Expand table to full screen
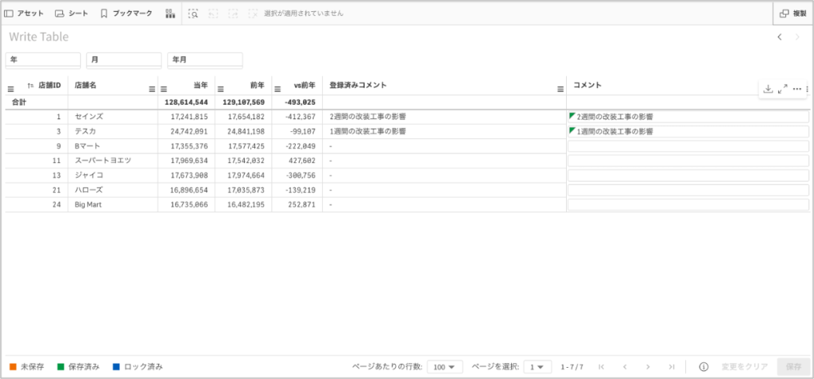This screenshot has height=379, width=814. [x=782, y=89]
